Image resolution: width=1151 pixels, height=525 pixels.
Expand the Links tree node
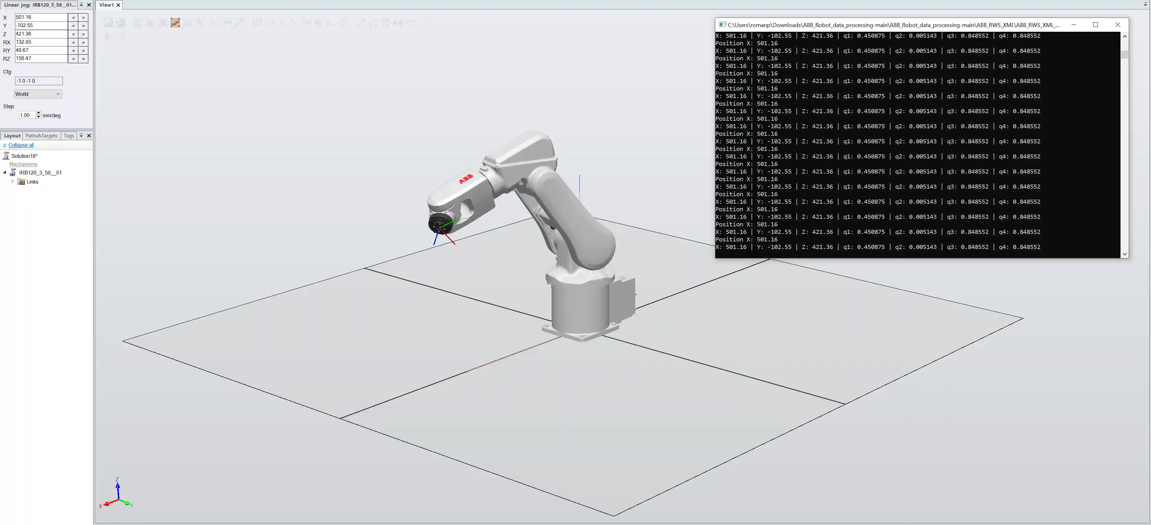pyautogui.click(x=13, y=181)
